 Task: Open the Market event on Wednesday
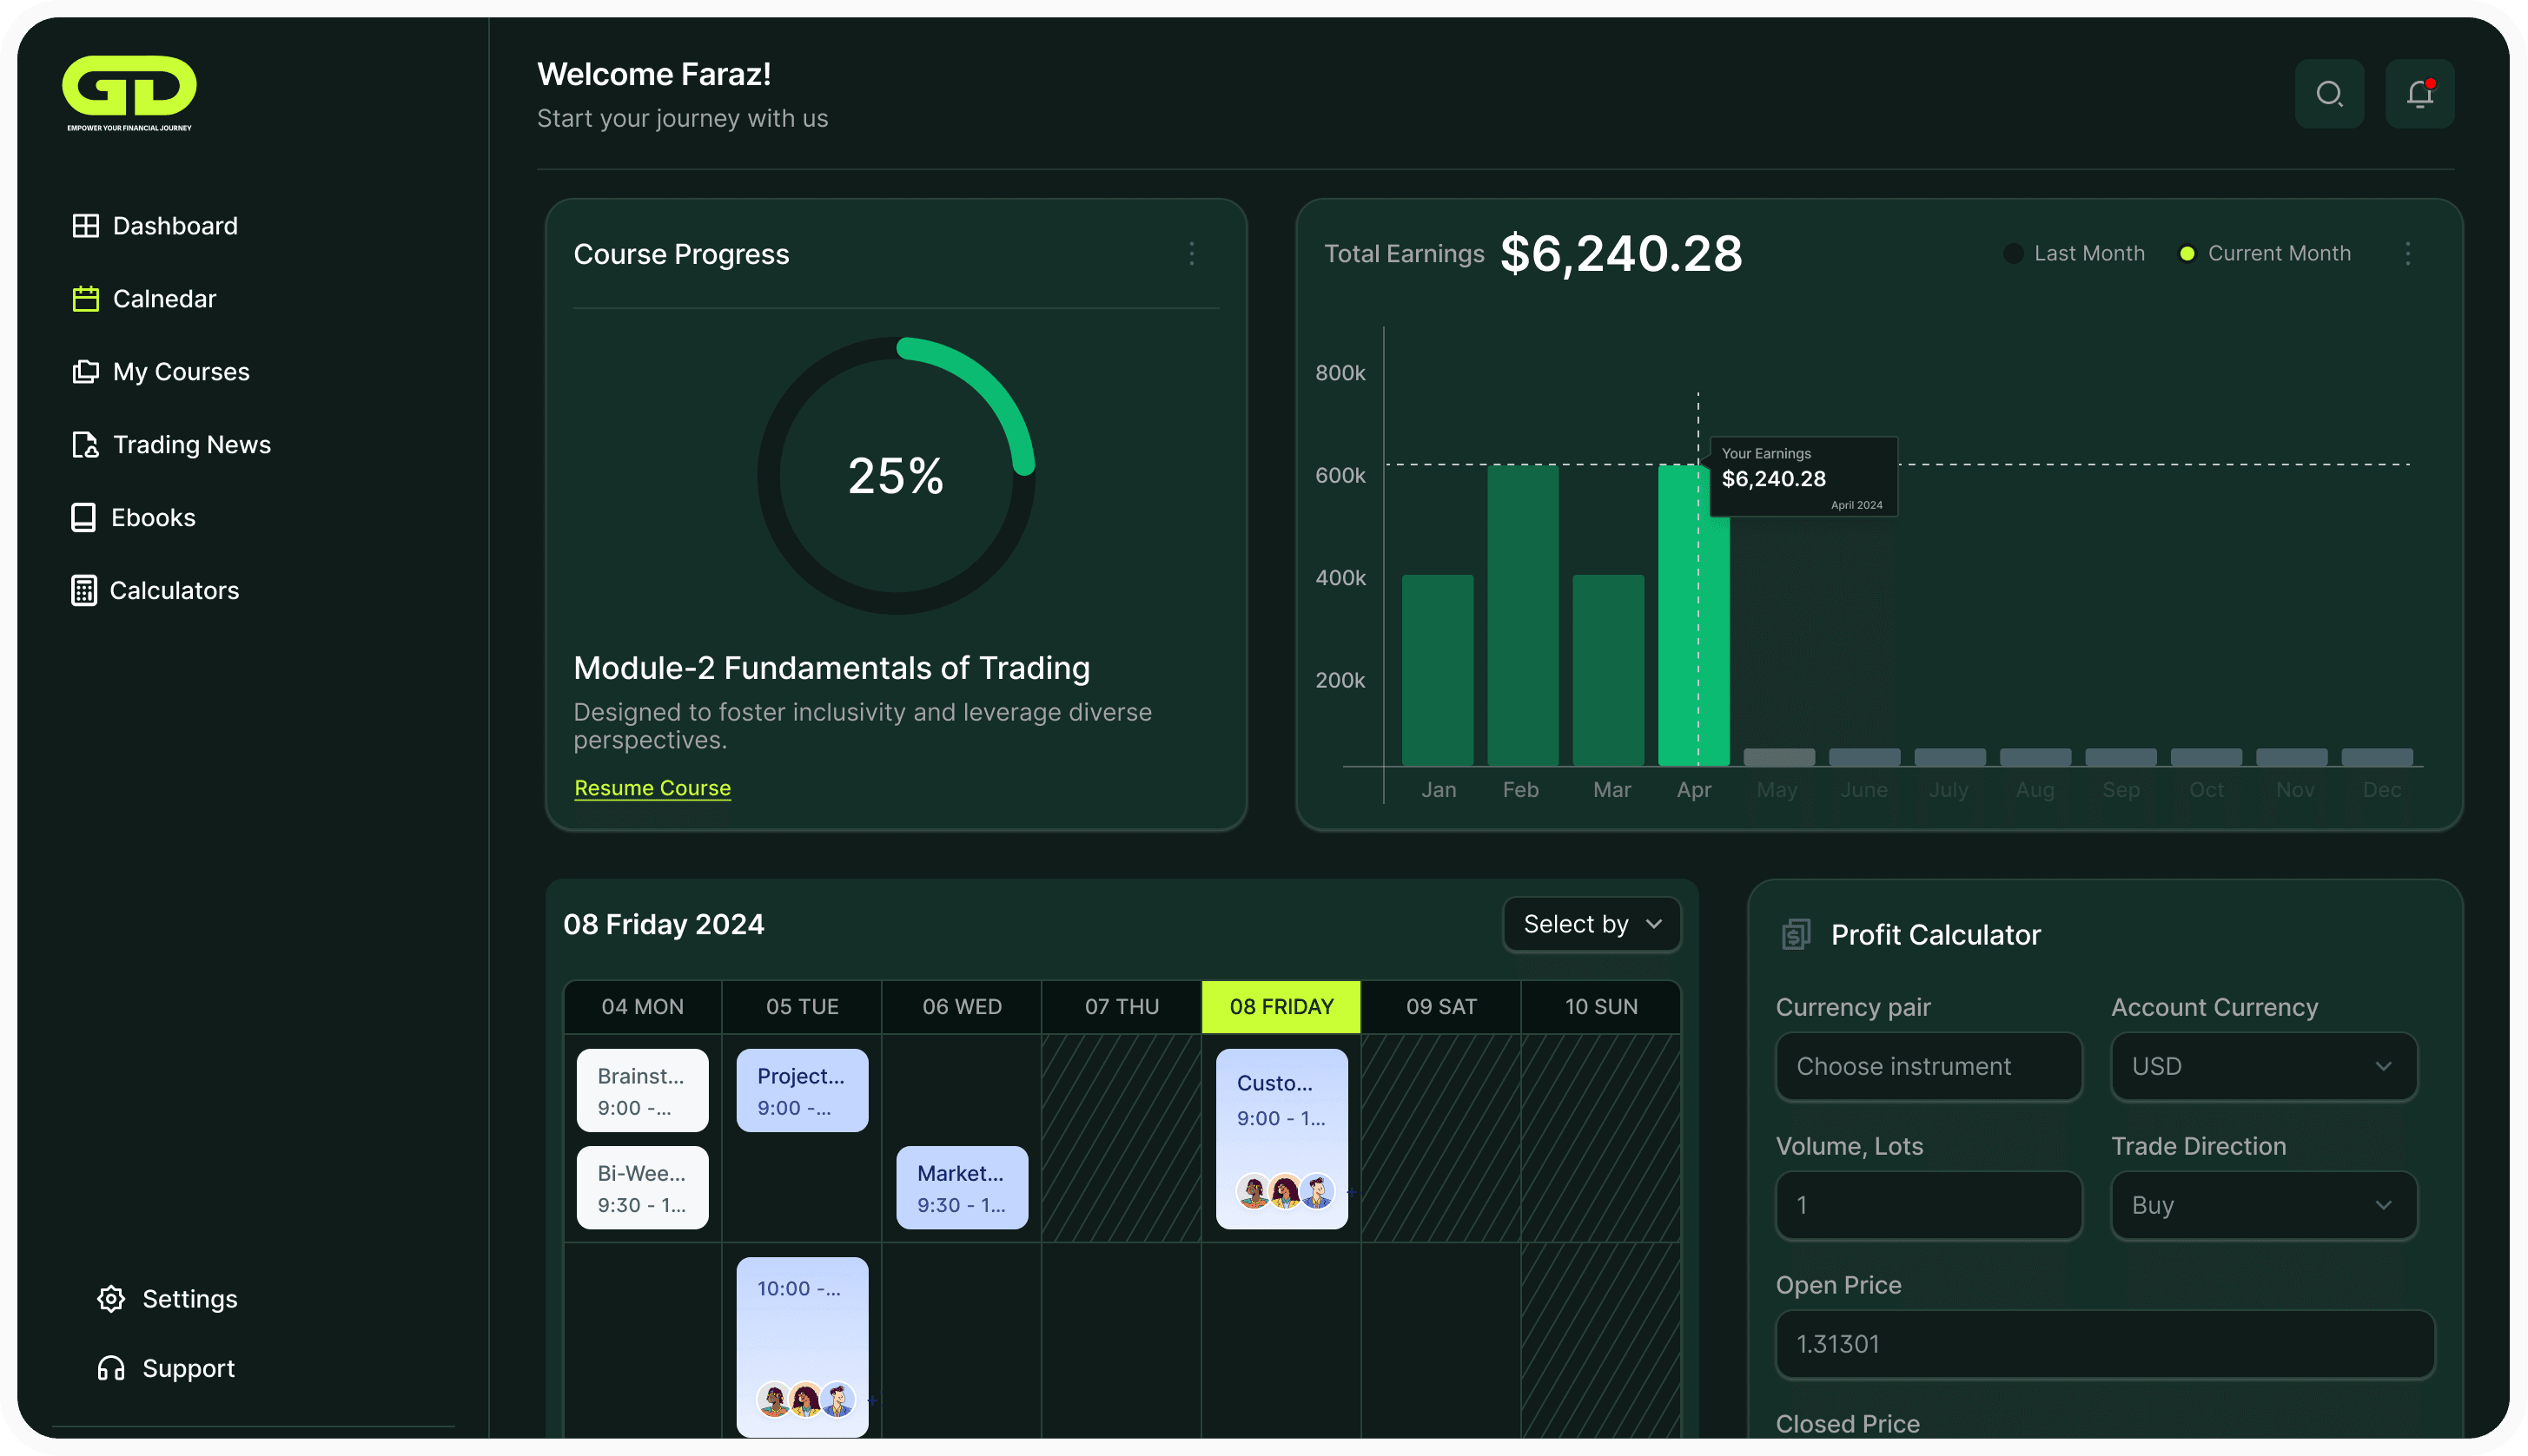(x=962, y=1188)
